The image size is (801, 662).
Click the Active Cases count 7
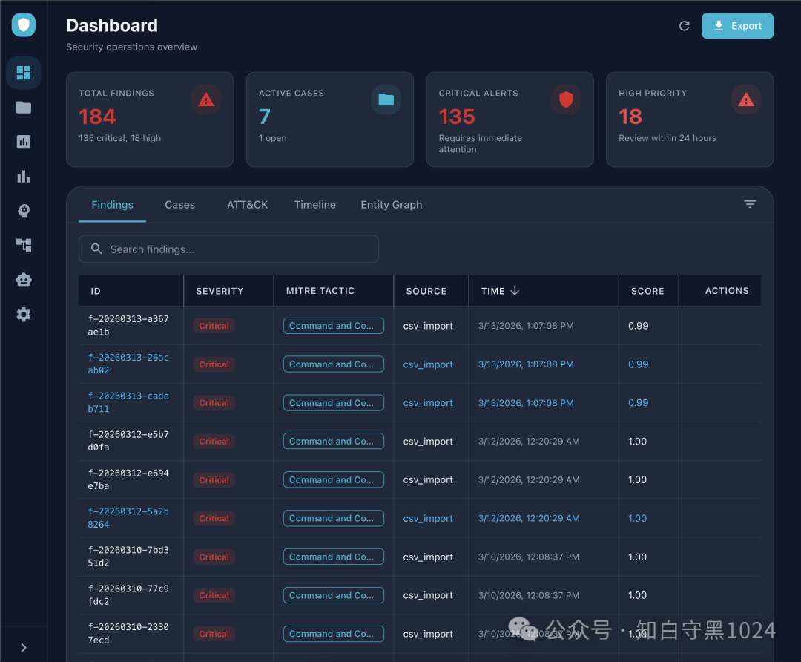(x=264, y=117)
